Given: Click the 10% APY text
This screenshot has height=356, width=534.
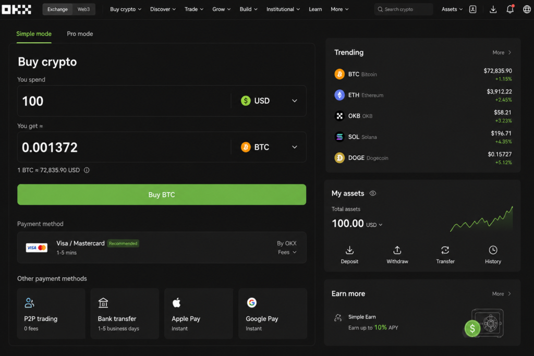Looking at the screenshot, I should tap(386, 327).
